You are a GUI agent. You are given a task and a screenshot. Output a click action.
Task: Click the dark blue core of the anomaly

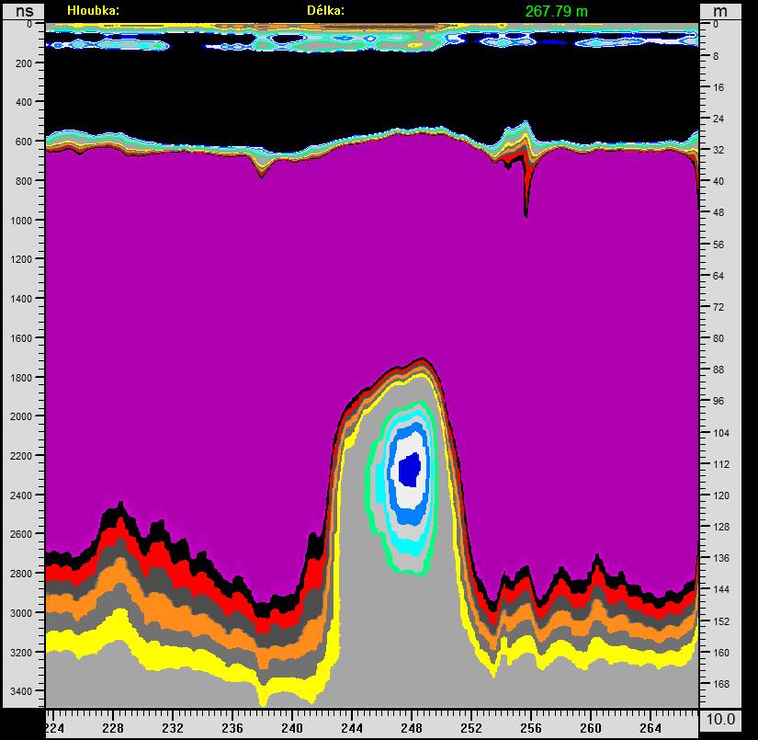tap(410, 471)
